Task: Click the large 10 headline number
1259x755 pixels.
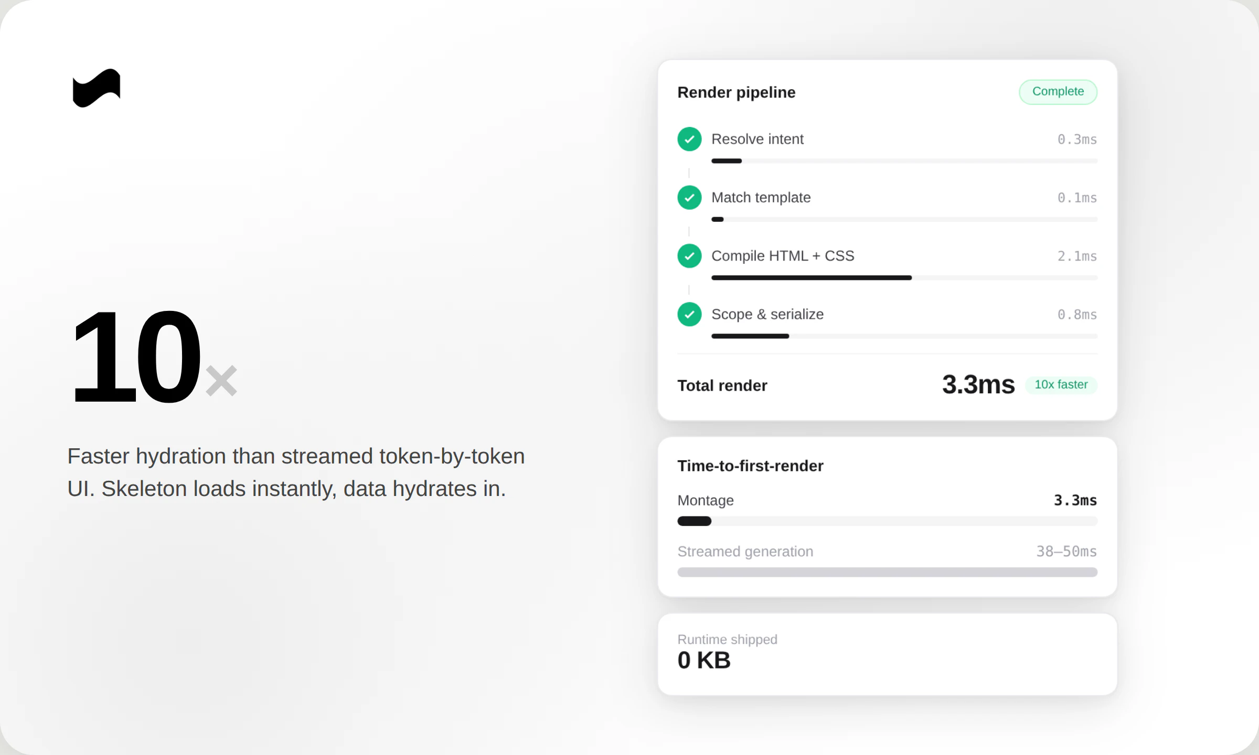Action: click(x=136, y=357)
